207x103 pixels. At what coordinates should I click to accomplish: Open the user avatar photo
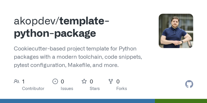click(176, 31)
